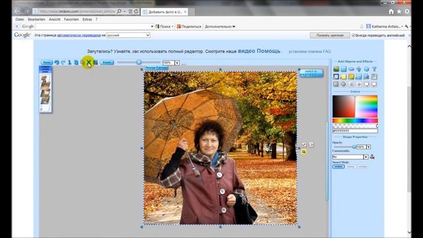Click the Resize Canvas button

pyautogui.click(x=157, y=67)
